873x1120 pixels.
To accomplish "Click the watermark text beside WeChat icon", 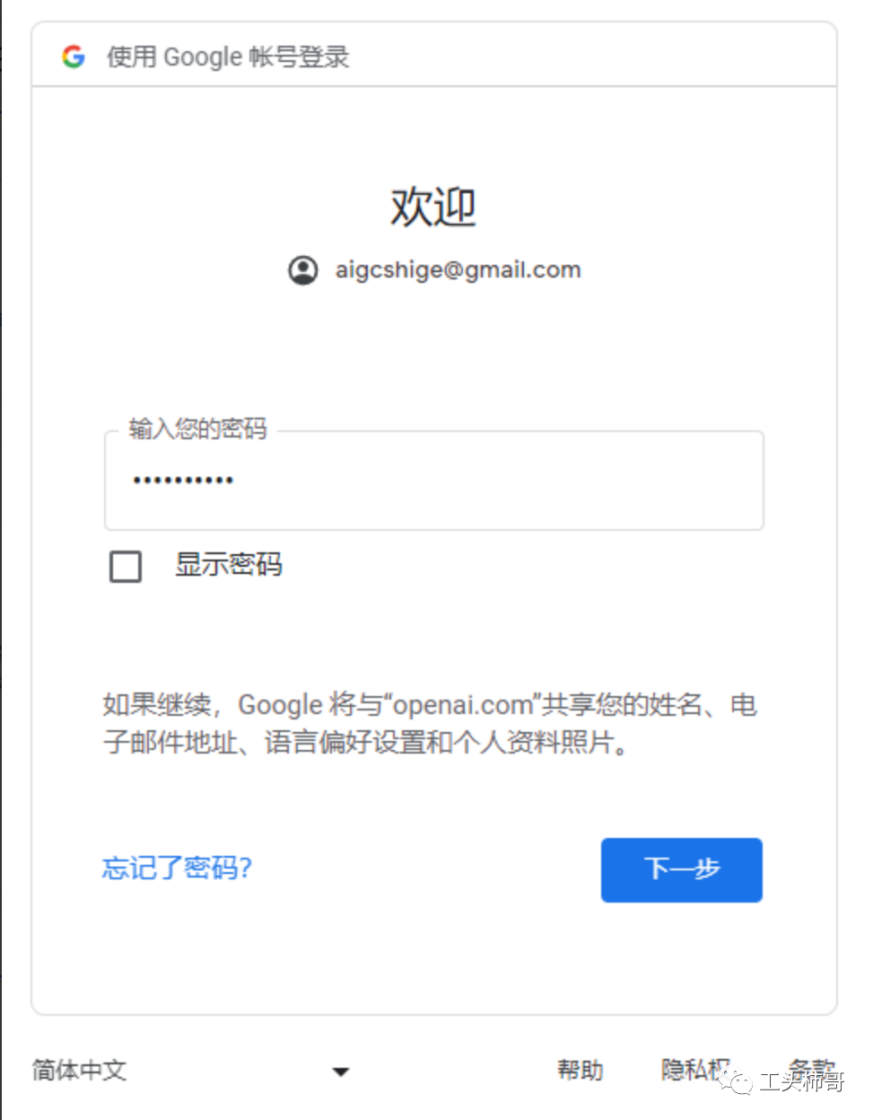I will [x=801, y=1082].
